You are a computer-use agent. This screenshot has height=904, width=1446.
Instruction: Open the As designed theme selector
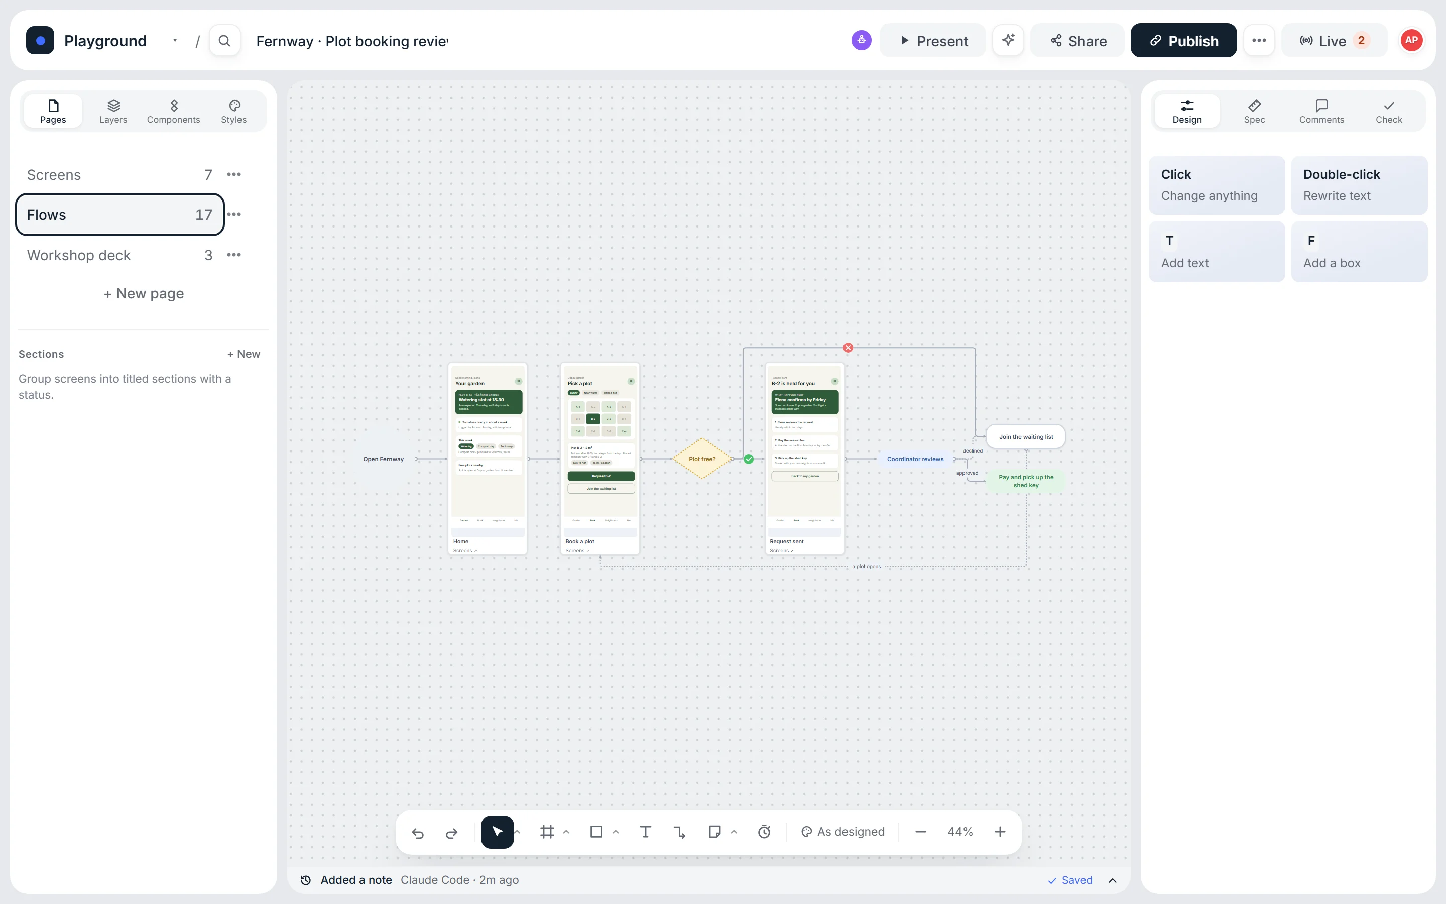[842, 832]
